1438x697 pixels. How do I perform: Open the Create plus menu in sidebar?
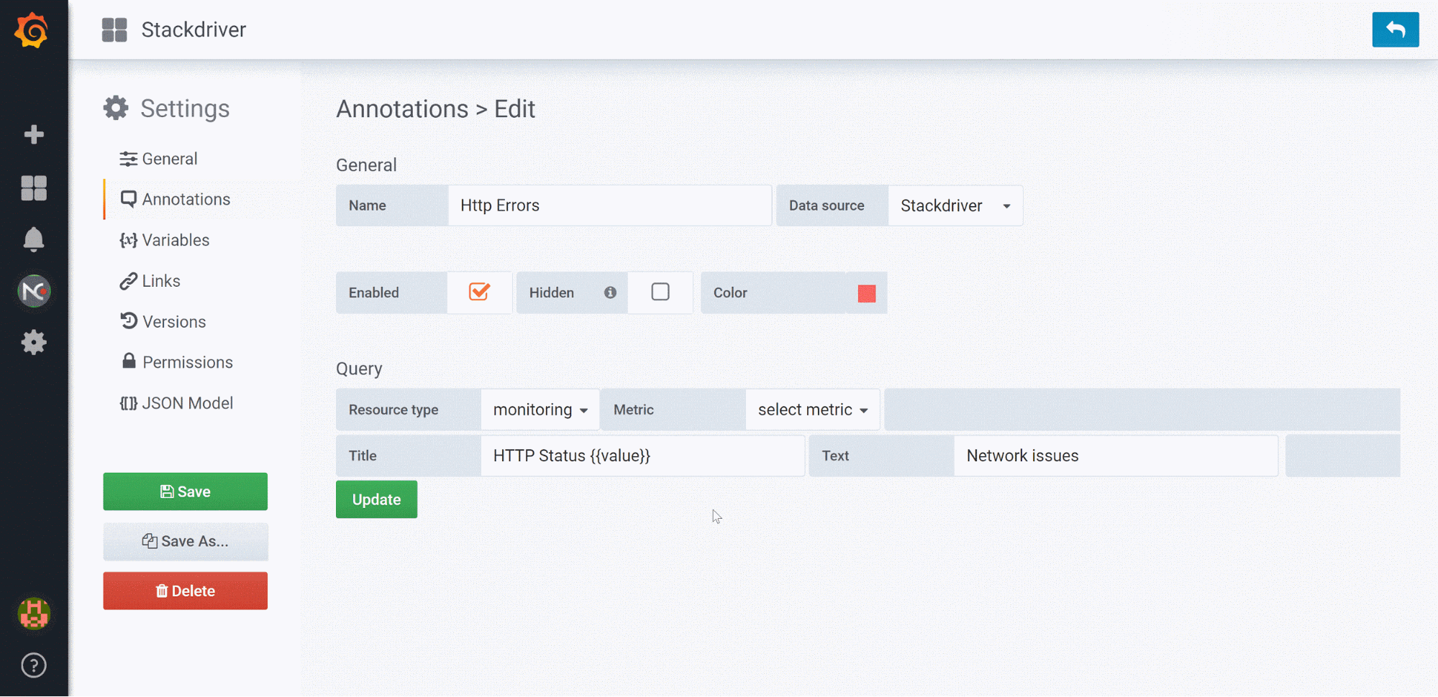[x=34, y=134]
